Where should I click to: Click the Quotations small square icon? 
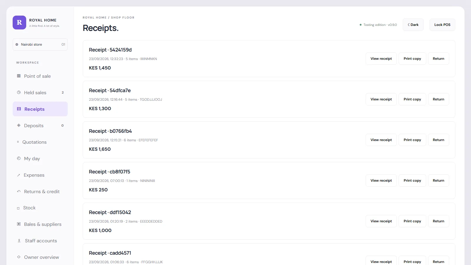pos(18,142)
